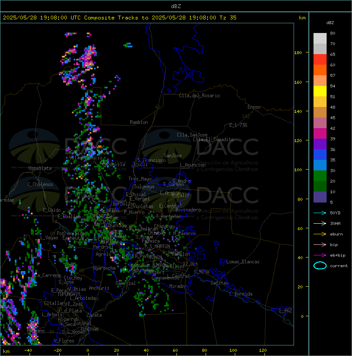Click the '-40' km tick label
This screenshot has width=352, height=356.
28,351
